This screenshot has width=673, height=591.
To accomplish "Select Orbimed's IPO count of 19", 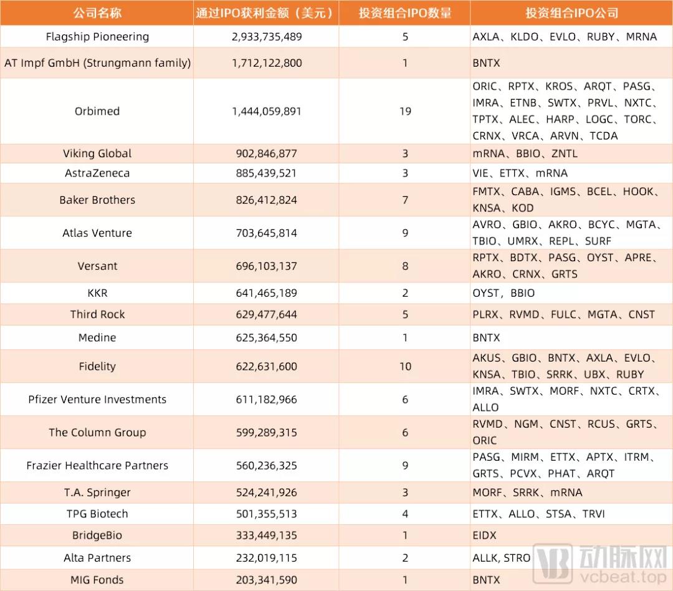I will point(405,111).
